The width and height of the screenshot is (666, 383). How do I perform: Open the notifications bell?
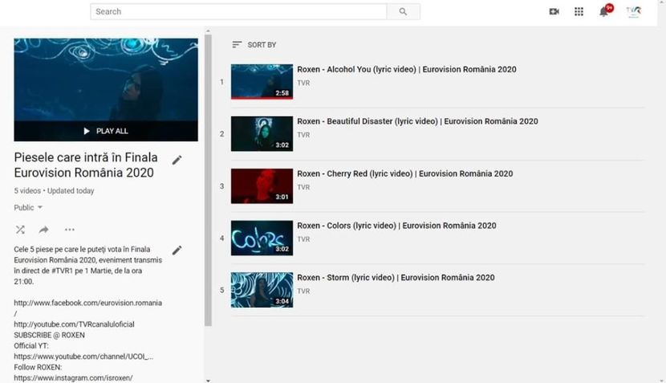[x=603, y=11]
